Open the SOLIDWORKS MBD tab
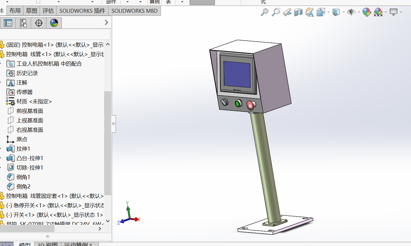Image resolution: width=411 pixels, height=246 pixels. click(135, 11)
